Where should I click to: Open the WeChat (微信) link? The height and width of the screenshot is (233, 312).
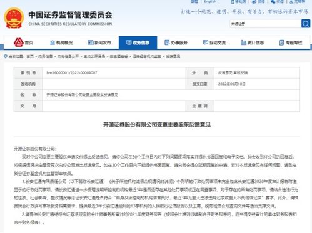pyautogui.click(x=277, y=2)
